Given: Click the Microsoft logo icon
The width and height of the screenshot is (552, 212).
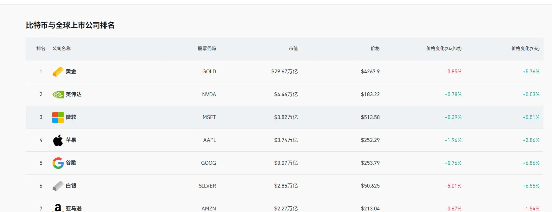Looking at the screenshot, I should pos(58,117).
